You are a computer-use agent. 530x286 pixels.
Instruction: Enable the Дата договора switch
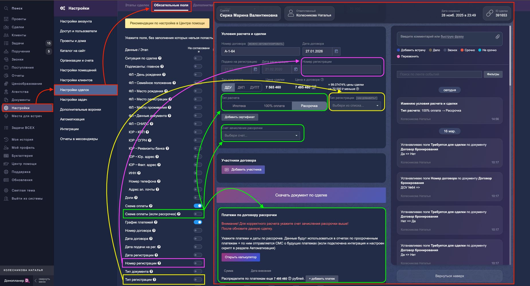(198, 239)
